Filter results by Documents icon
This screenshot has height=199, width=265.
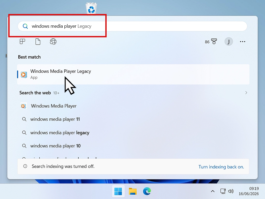[x=38, y=41]
